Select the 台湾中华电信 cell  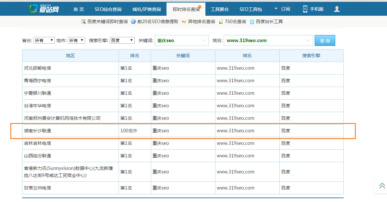[70, 106]
